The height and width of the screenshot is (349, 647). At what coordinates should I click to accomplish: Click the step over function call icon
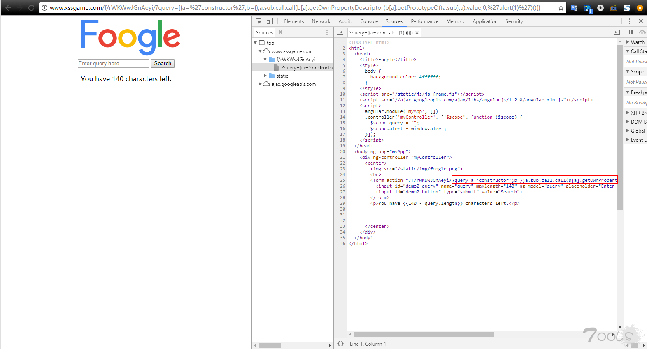pyautogui.click(x=642, y=32)
